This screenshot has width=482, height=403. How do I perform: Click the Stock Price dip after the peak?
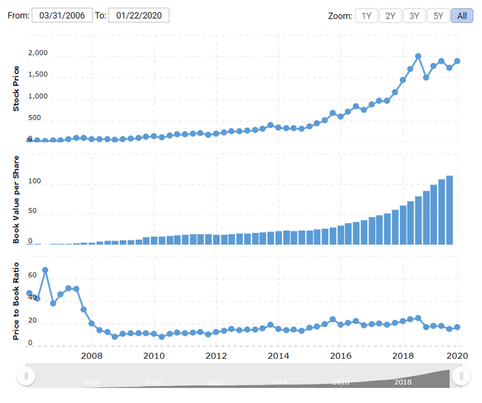coord(426,77)
